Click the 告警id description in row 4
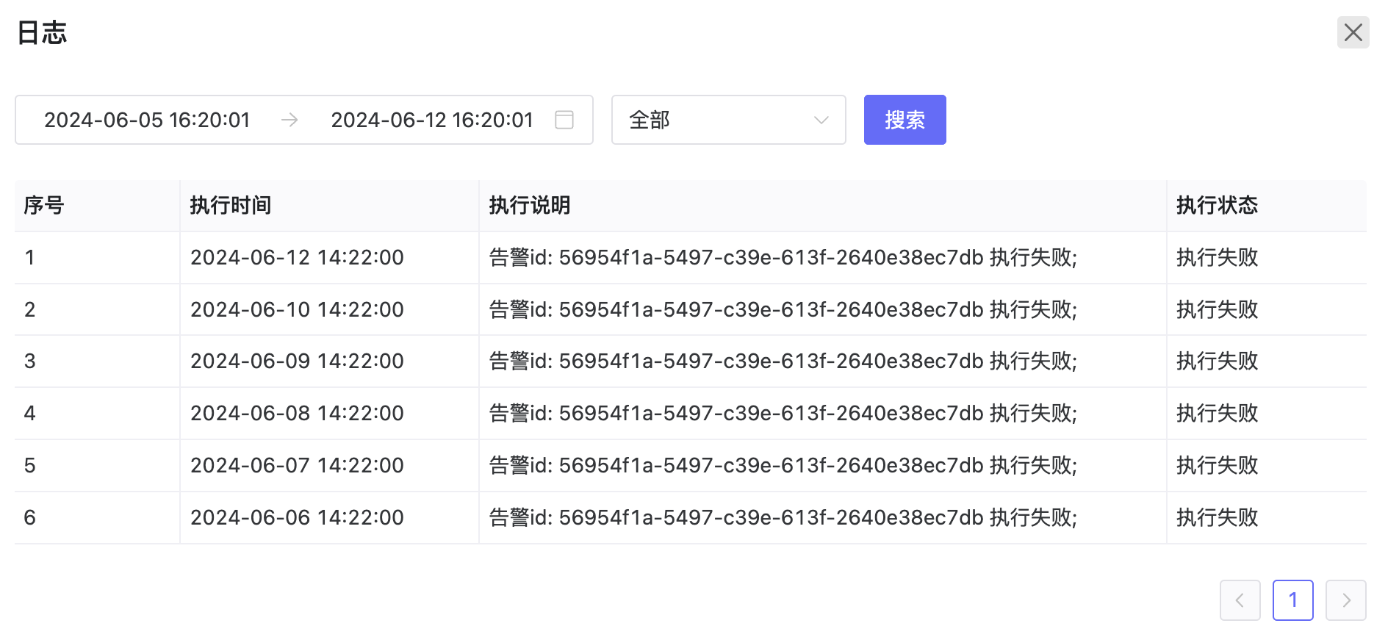 pos(783,413)
